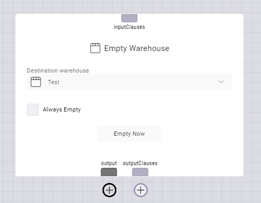
Task: Select the inputClauses connector port
Action: coord(129,18)
